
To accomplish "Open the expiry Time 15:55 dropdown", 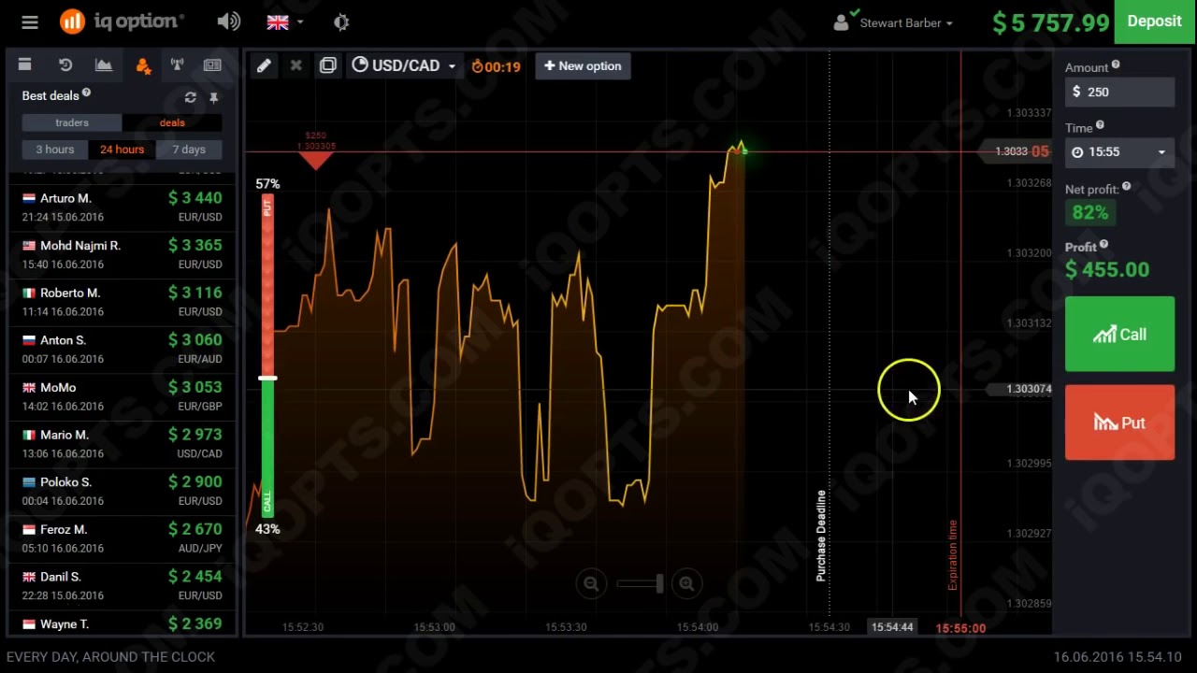I will click(1119, 152).
